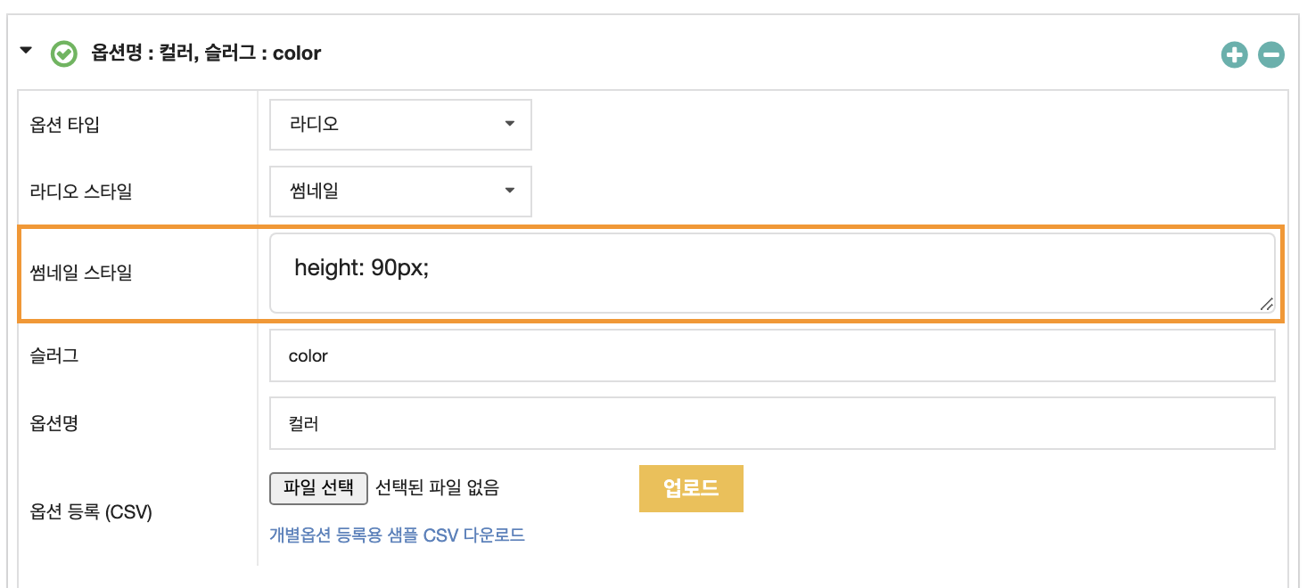The width and height of the screenshot is (1307, 588).
Task: Click the 옵션 등록 (CSV) row label
Action: coord(91,513)
